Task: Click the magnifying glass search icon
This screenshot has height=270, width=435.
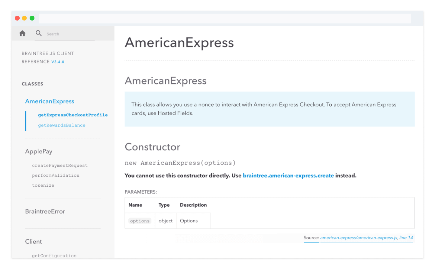Action: (x=38, y=33)
